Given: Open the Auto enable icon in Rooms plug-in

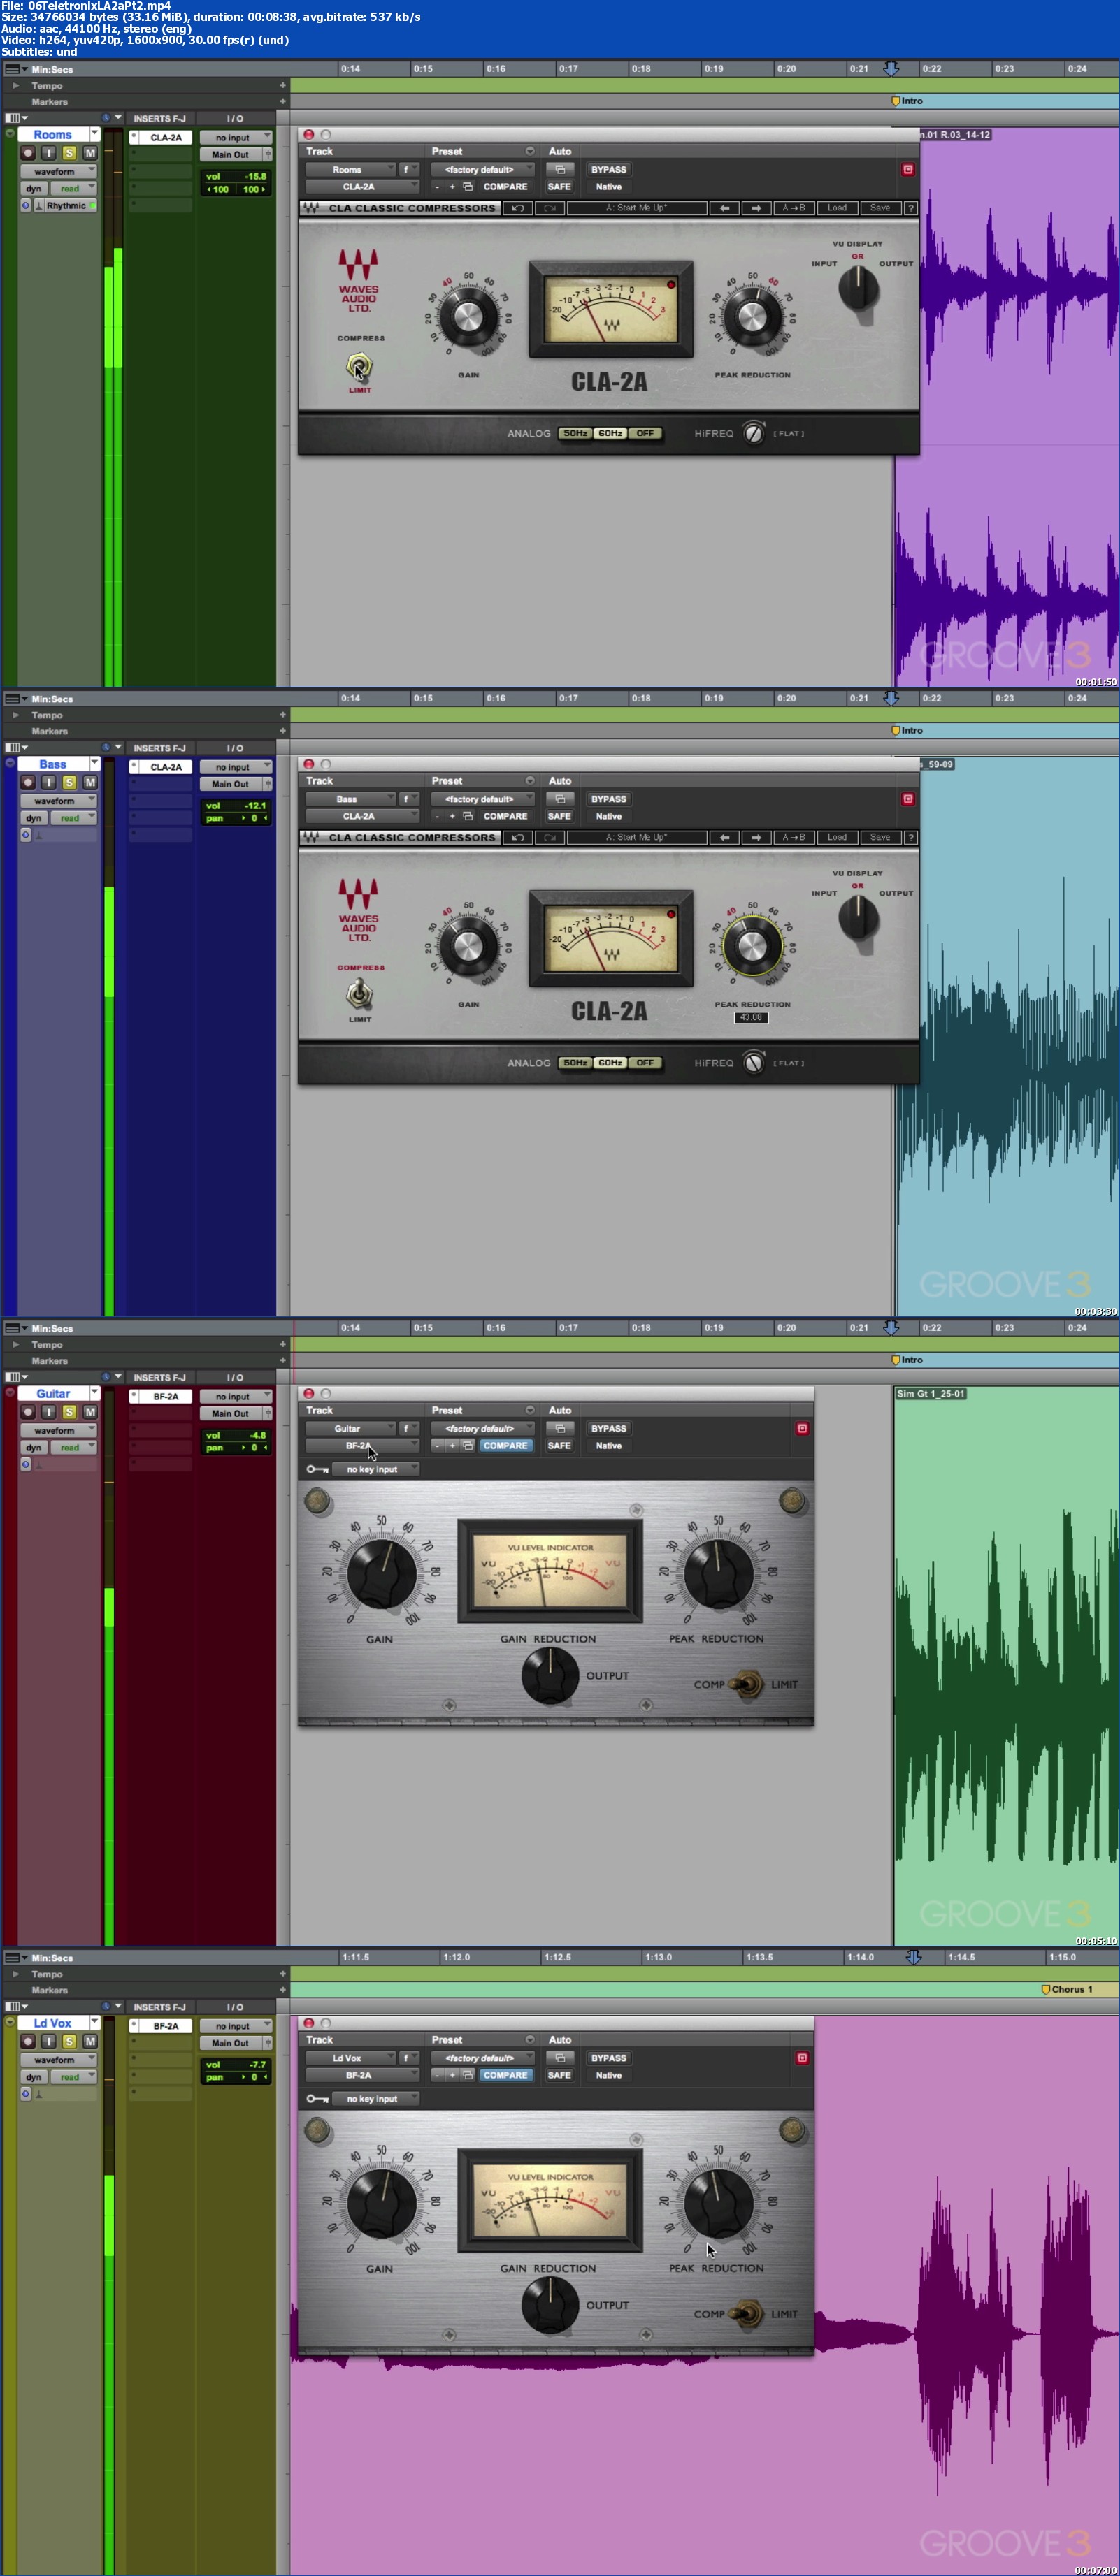Looking at the screenshot, I should (x=561, y=169).
